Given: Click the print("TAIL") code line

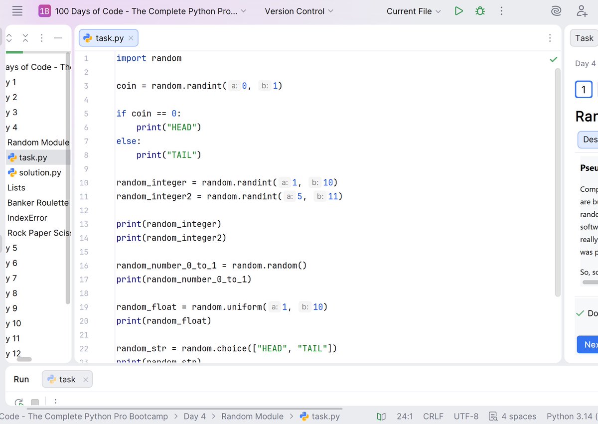Looking at the screenshot, I should 168,155.
